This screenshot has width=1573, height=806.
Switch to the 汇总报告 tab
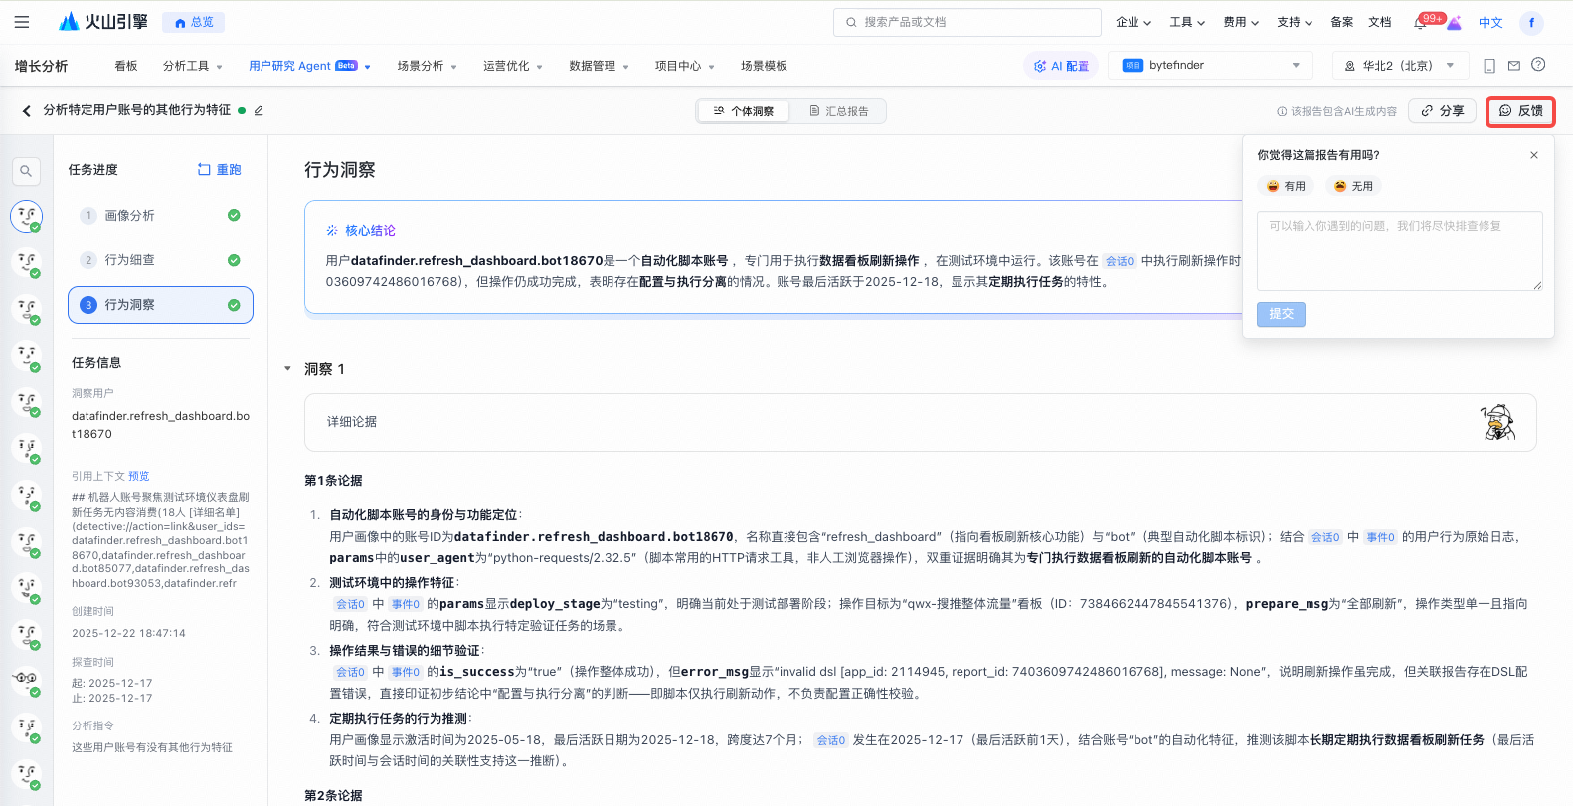(838, 111)
